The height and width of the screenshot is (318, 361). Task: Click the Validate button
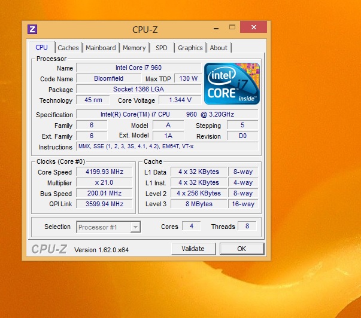pyautogui.click(x=193, y=249)
